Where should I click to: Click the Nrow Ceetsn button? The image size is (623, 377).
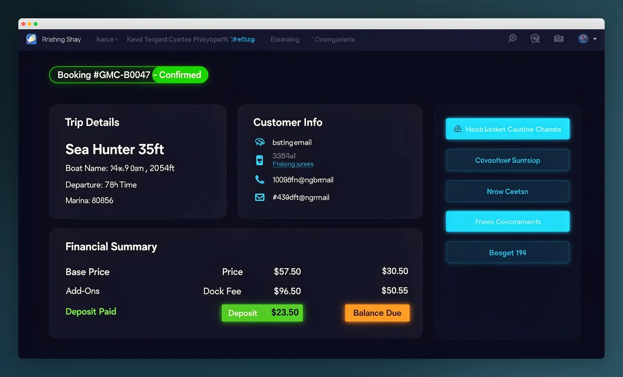pyautogui.click(x=508, y=191)
